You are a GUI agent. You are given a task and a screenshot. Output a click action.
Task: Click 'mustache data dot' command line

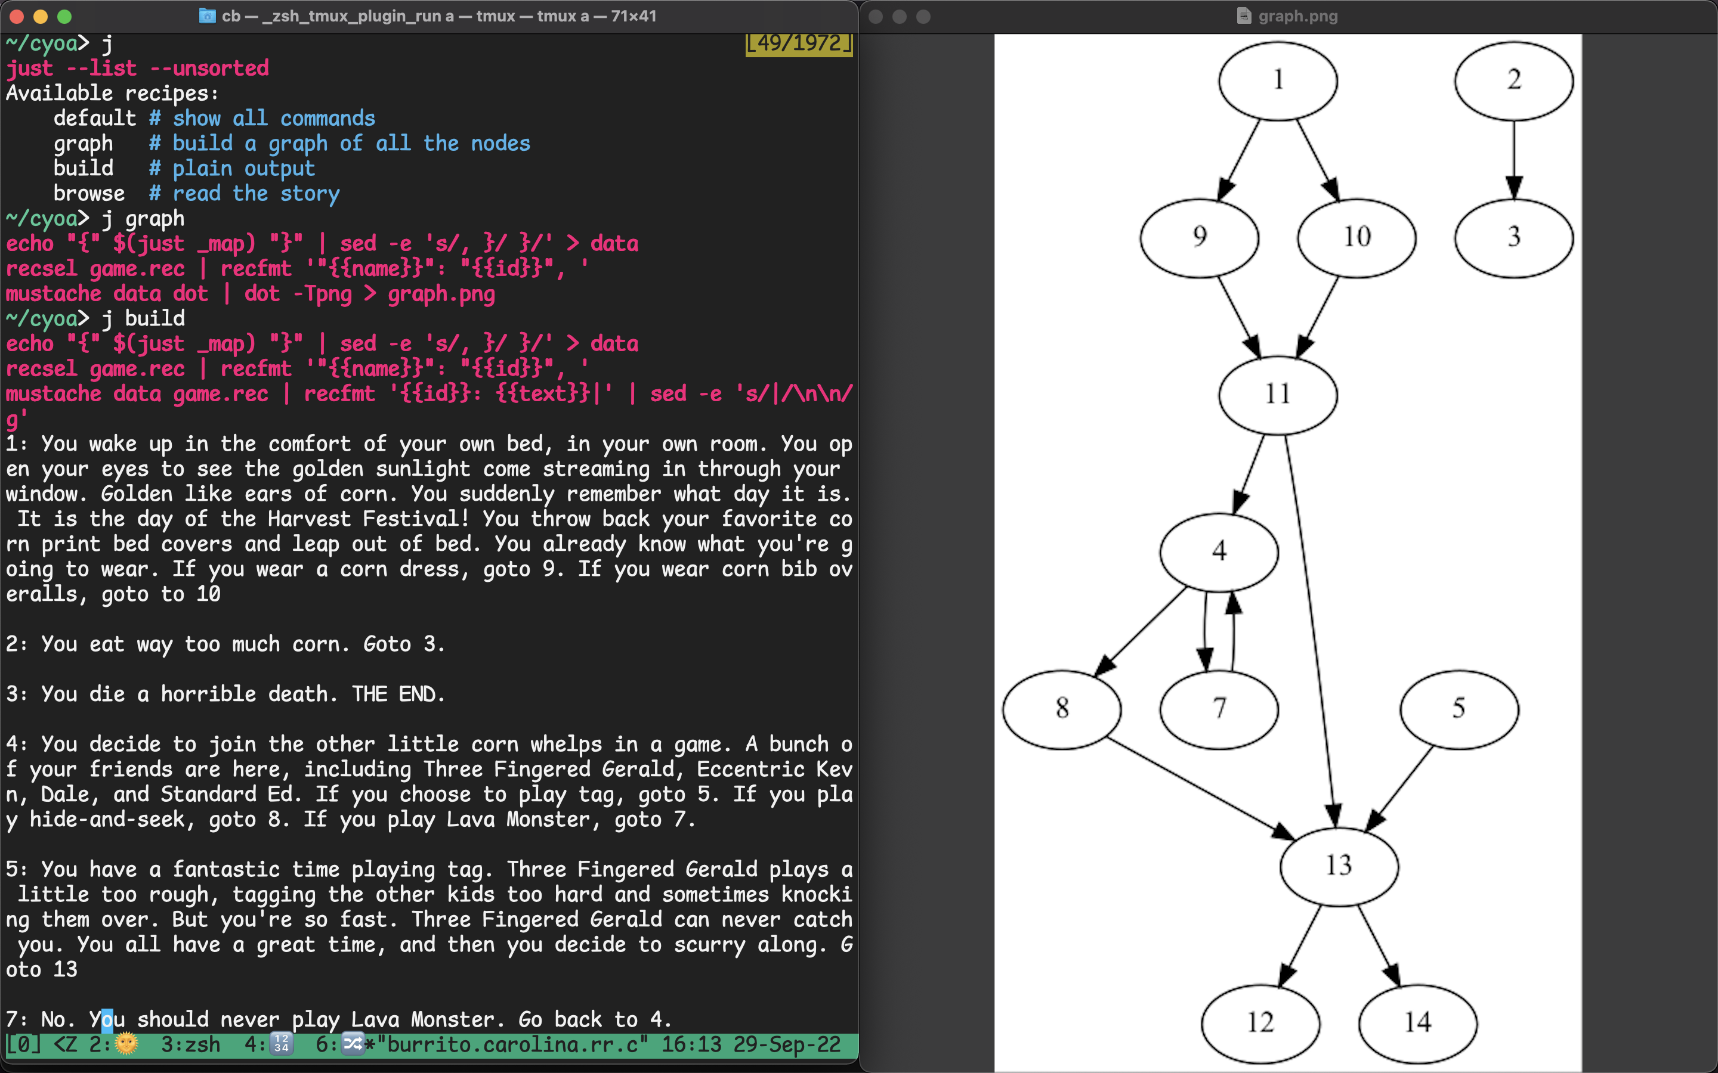tap(250, 294)
